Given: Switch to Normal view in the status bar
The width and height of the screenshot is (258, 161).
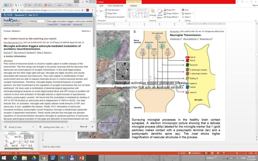Looking at the screenshot, I should pos(206,153).
